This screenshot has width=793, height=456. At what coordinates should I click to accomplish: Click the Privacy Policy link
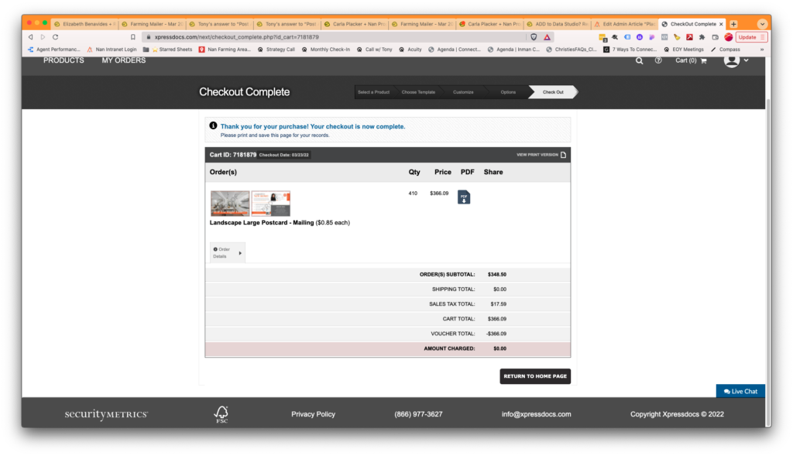313,414
